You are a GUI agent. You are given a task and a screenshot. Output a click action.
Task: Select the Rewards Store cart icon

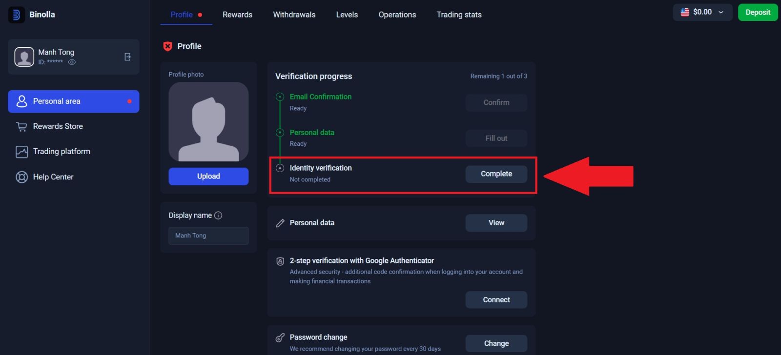click(x=21, y=126)
